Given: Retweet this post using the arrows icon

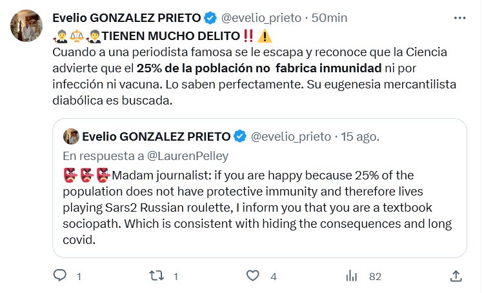Looking at the screenshot, I should [x=156, y=276].
